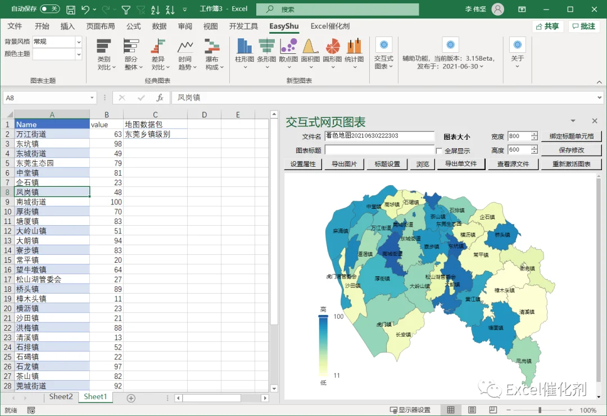Image resolution: width=607 pixels, height=416 pixels.
Task: Open the 开发工具 ribbon tab
Action: click(243, 26)
